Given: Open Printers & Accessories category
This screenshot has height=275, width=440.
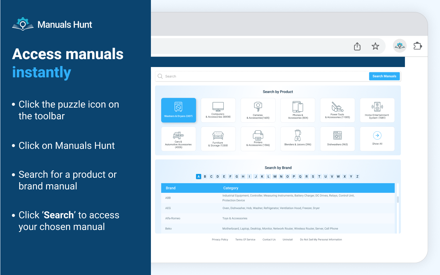Looking at the screenshot, I should coord(258,139).
